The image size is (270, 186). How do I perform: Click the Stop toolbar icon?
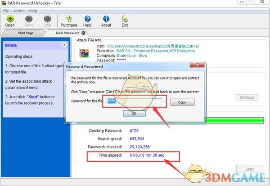point(47,19)
